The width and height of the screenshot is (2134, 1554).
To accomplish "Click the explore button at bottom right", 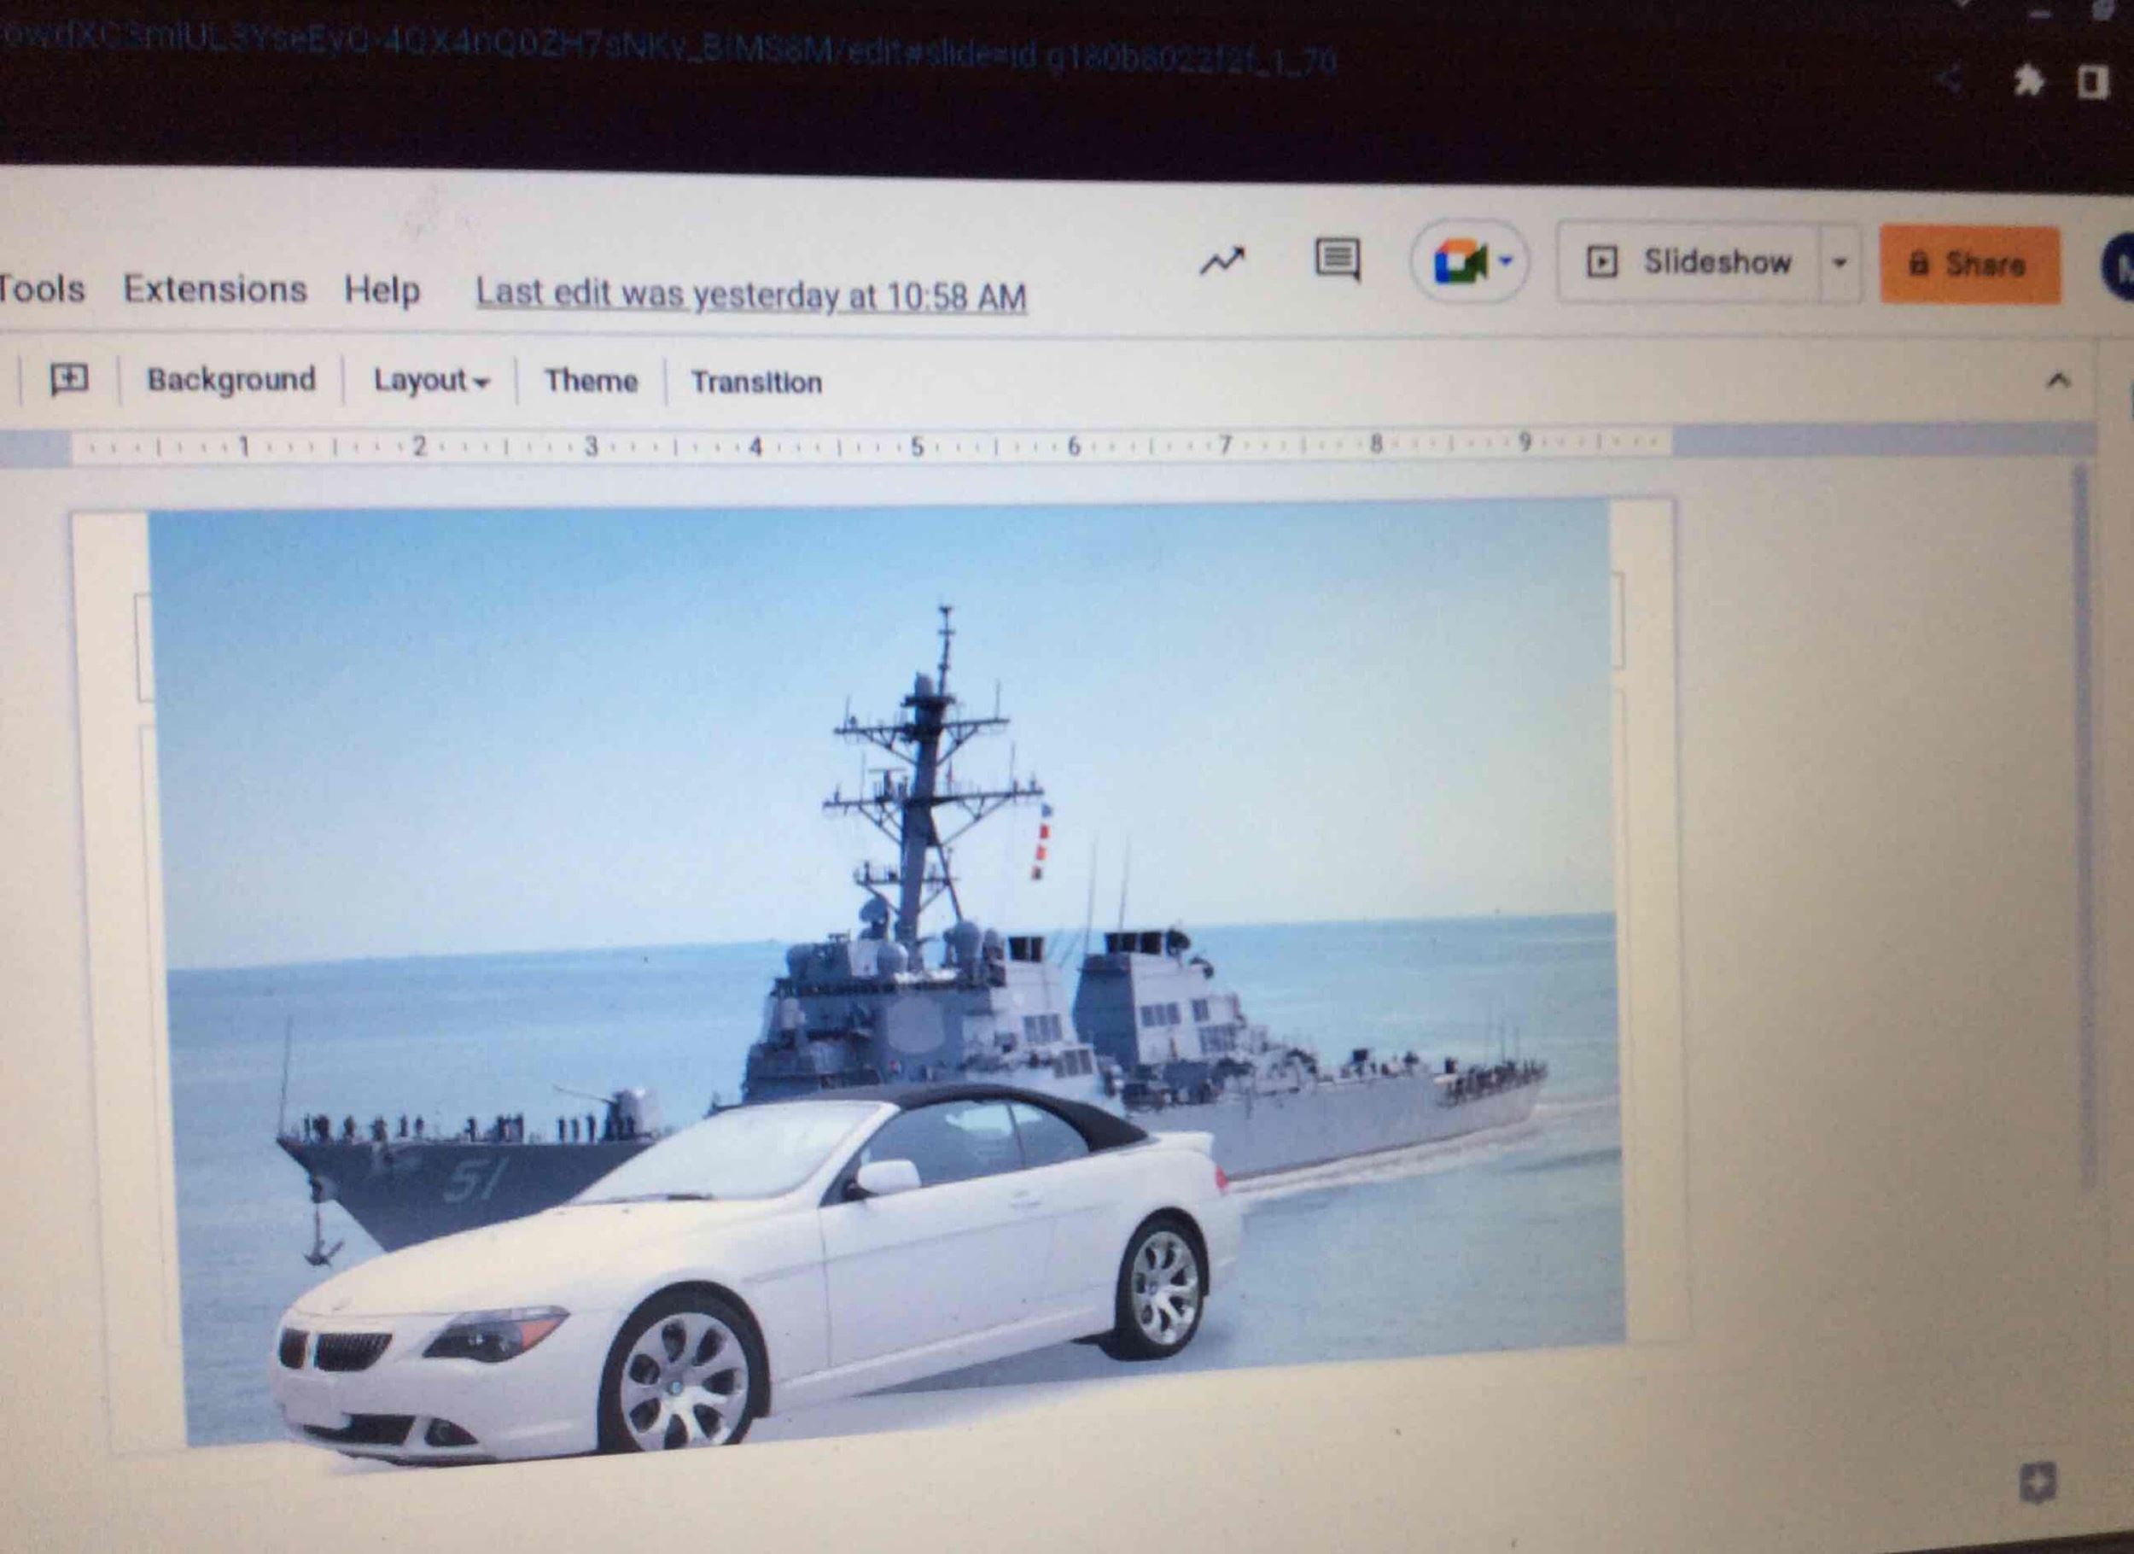I will pos(2038,1484).
